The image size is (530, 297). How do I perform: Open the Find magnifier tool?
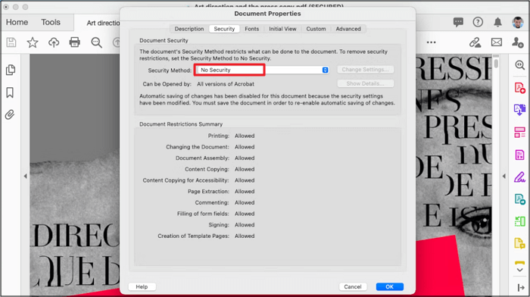96,42
